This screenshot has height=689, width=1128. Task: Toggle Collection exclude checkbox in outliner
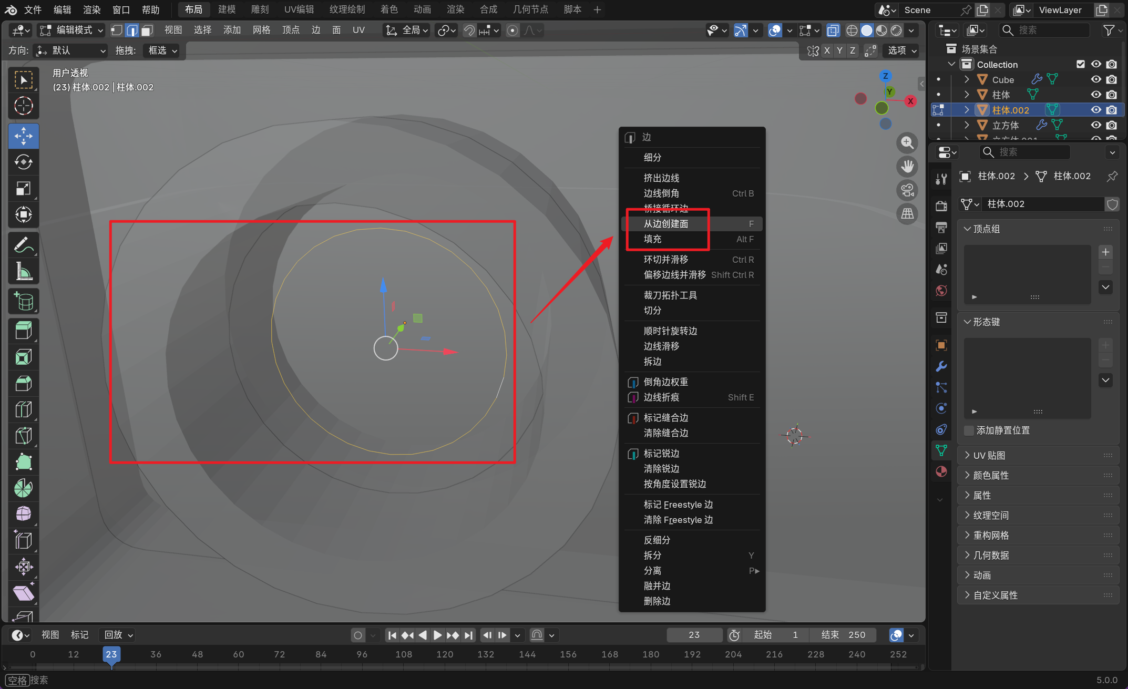click(1080, 64)
